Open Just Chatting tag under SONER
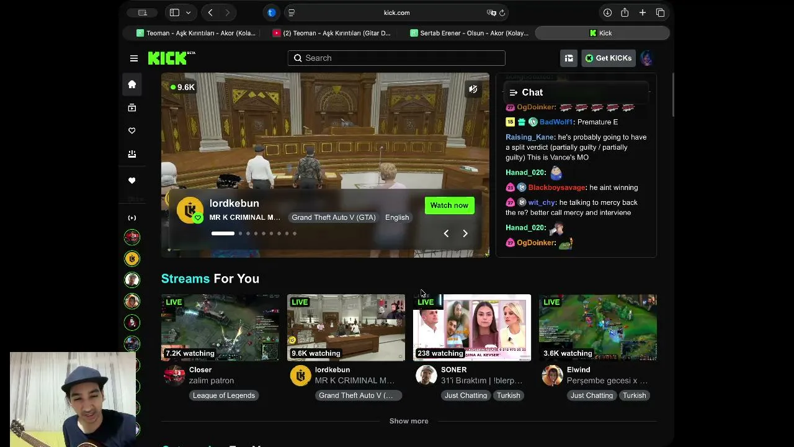794x447 pixels. (466, 395)
